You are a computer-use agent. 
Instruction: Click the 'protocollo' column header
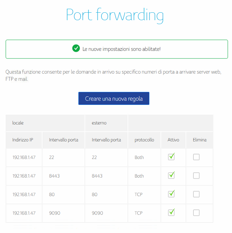(144, 140)
